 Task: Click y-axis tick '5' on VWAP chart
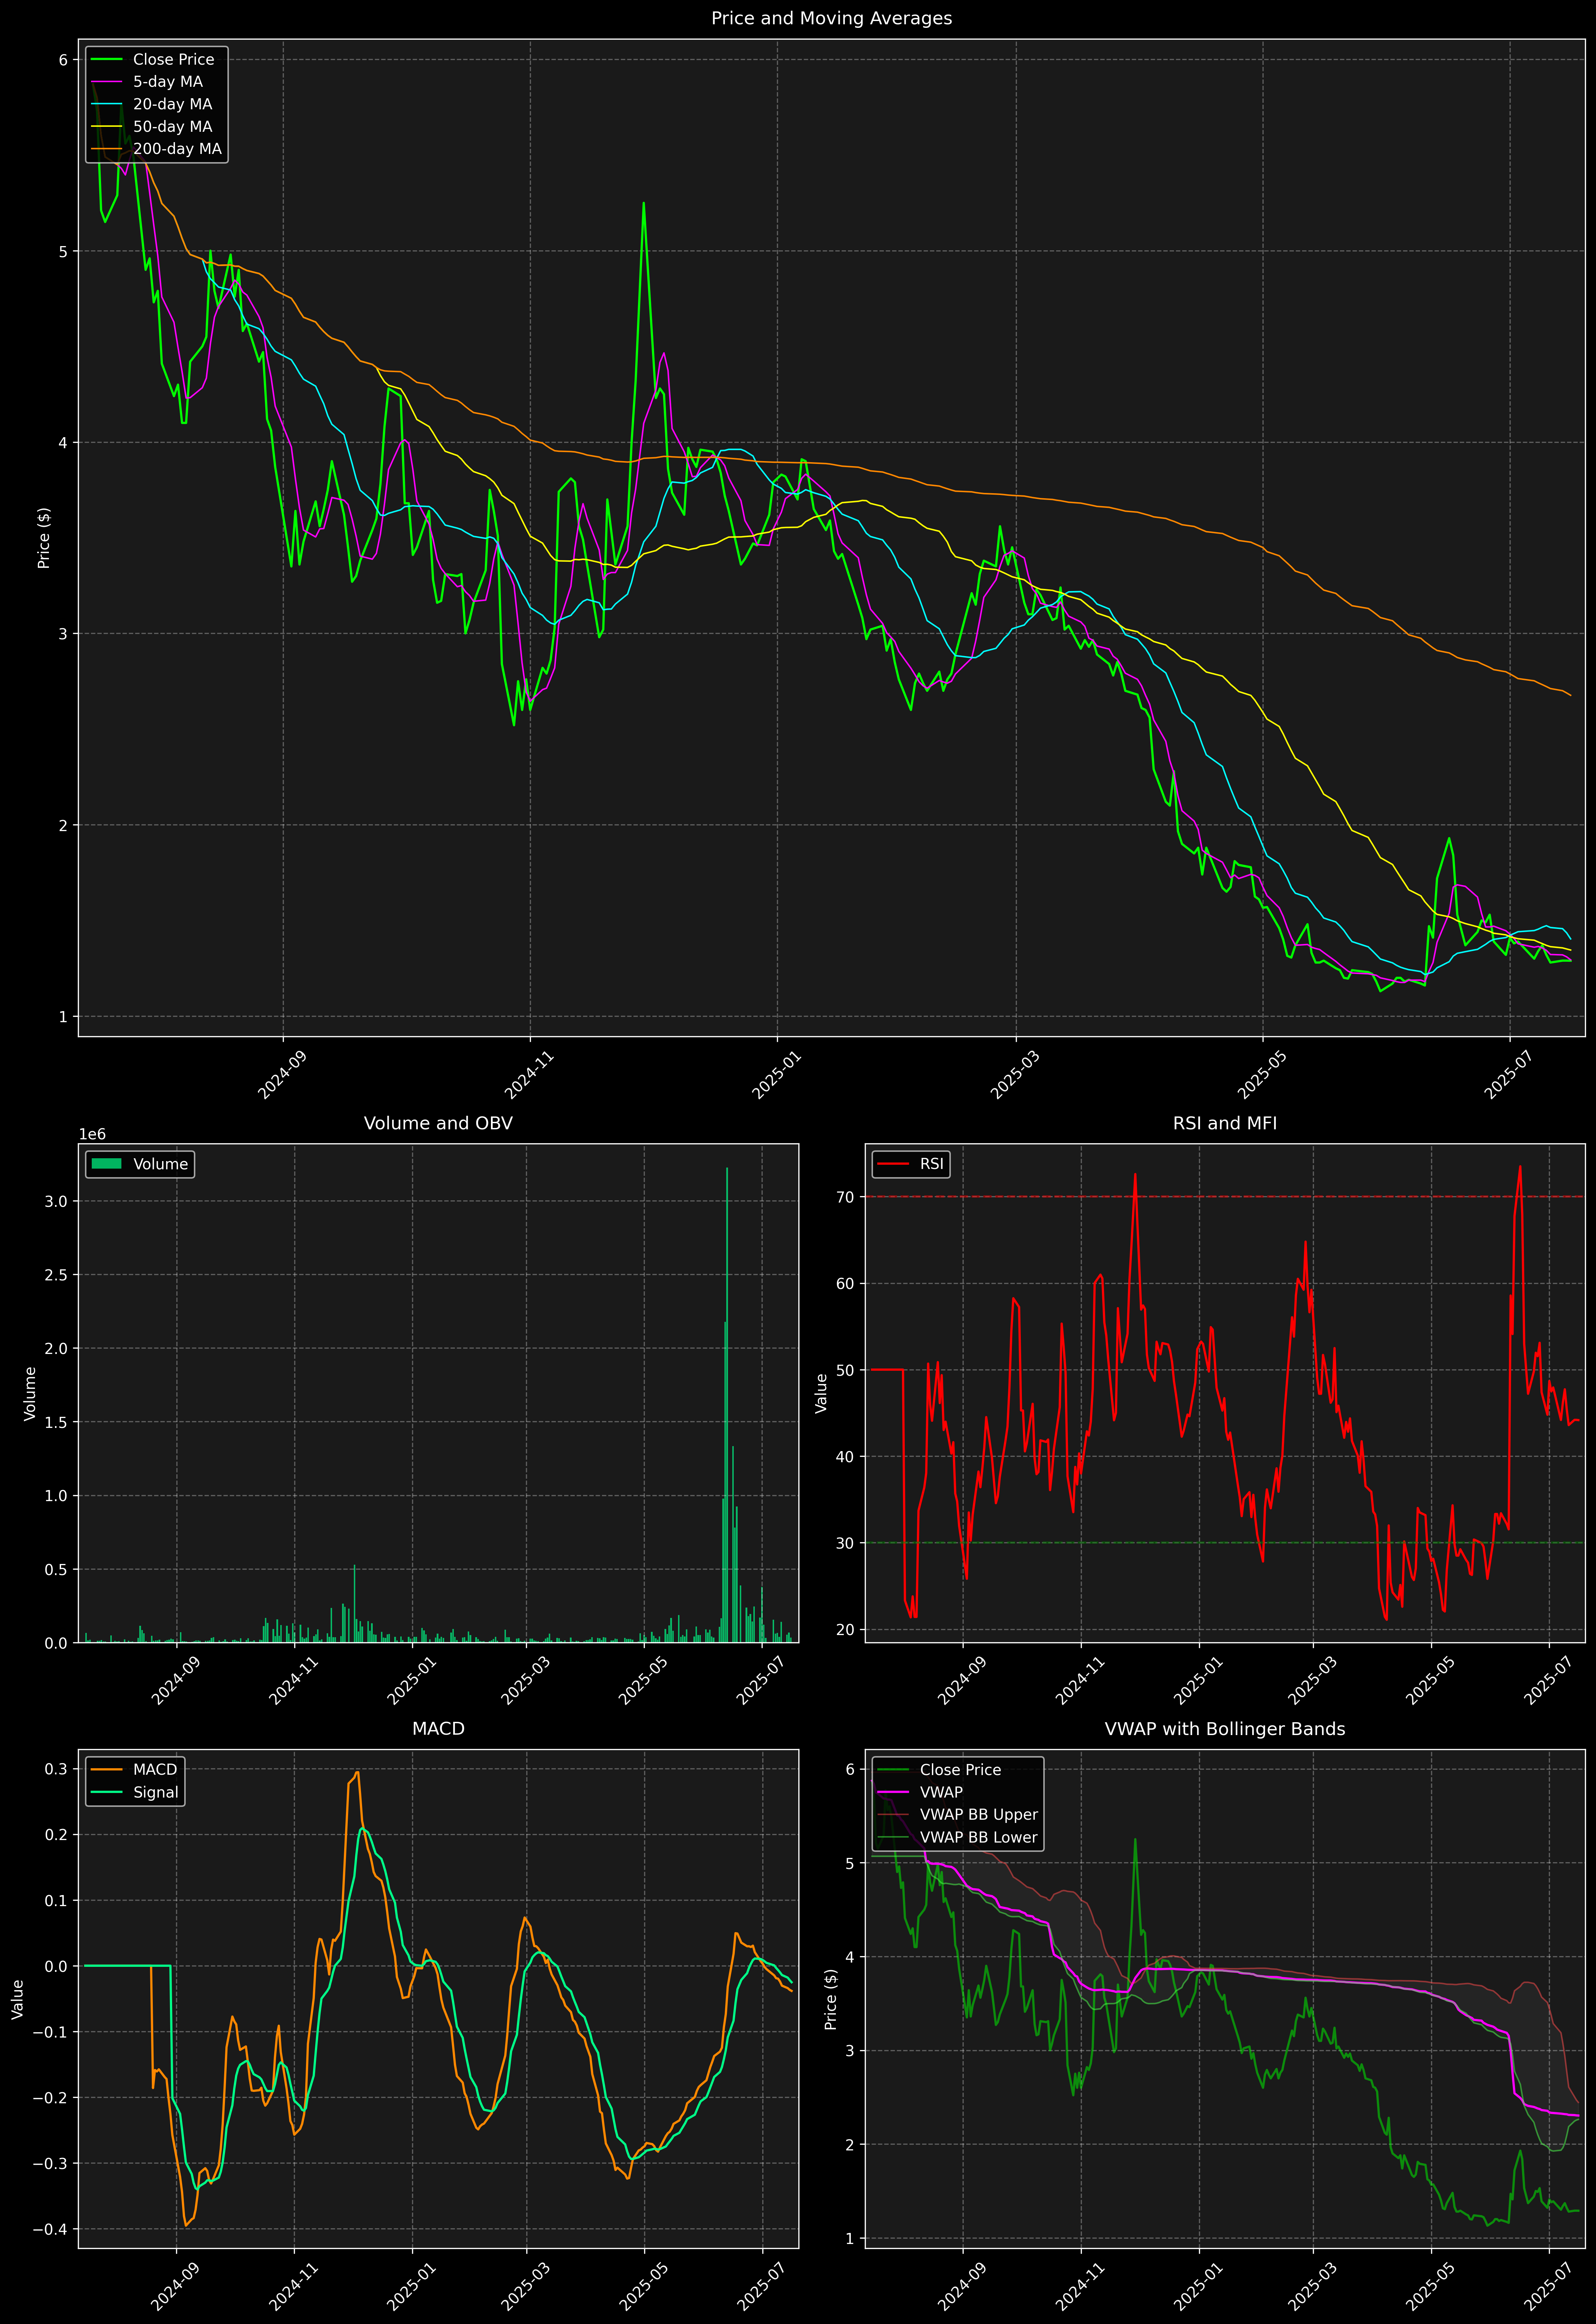tap(850, 1863)
